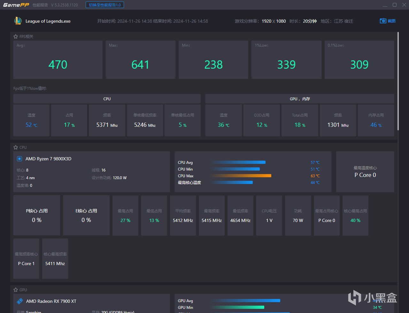Toggle the star beside the CPU section title

click(16, 147)
